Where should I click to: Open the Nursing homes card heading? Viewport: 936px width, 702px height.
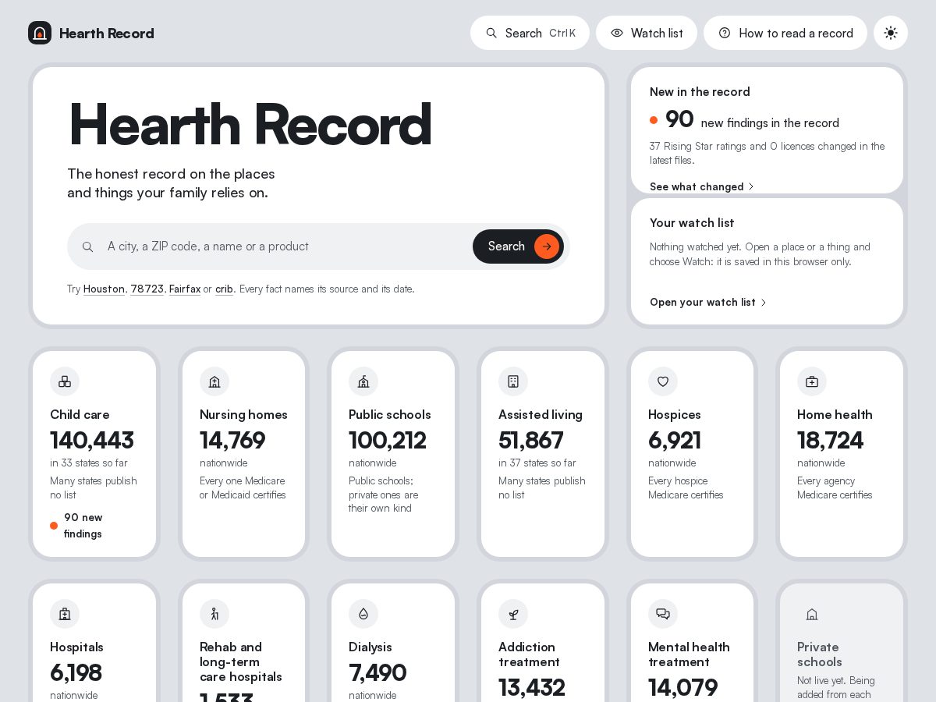243,414
